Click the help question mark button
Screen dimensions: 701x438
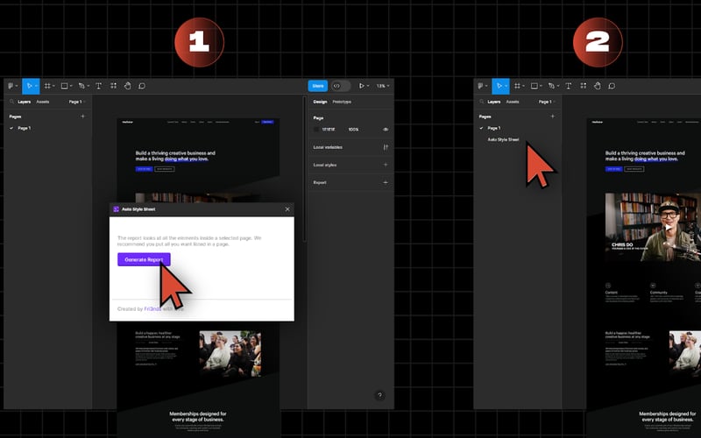(379, 395)
